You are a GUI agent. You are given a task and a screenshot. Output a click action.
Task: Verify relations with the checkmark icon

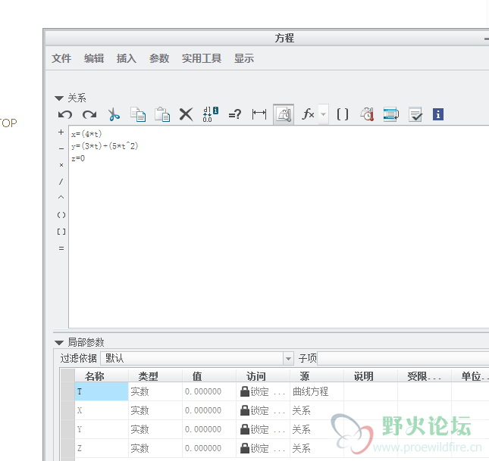[x=415, y=114]
